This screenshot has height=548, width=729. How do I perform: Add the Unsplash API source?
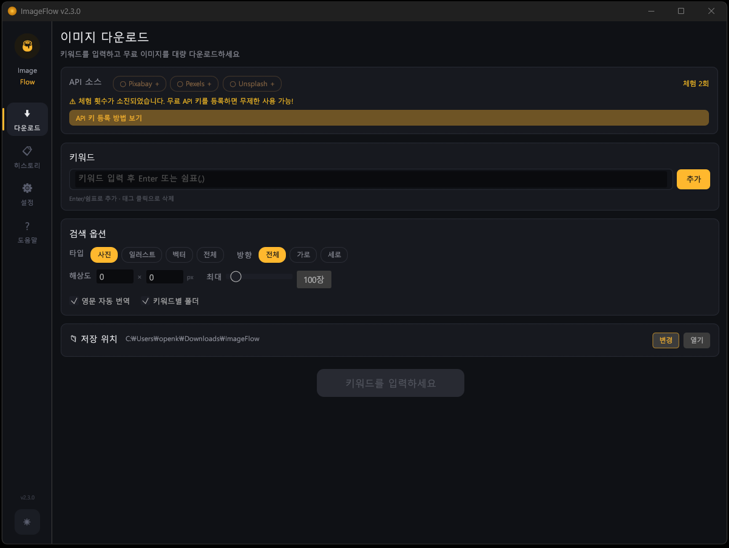[x=252, y=84]
